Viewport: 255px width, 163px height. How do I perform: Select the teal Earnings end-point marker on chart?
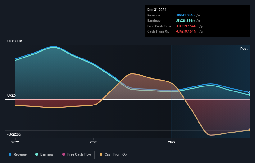pyautogui.click(x=250, y=95)
